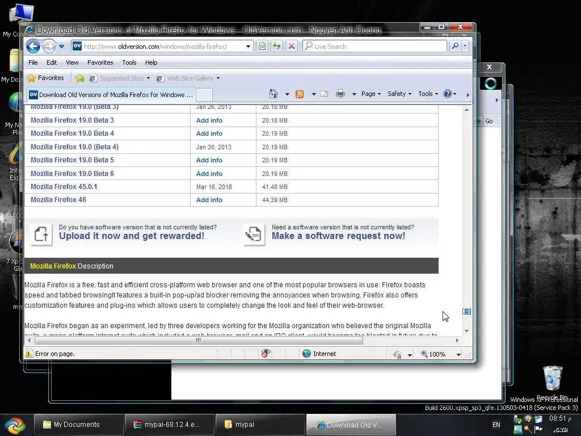Click the horizontal scrollbar thumb
The width and height of the screenshot is (581, 436).
pos(198,340)
